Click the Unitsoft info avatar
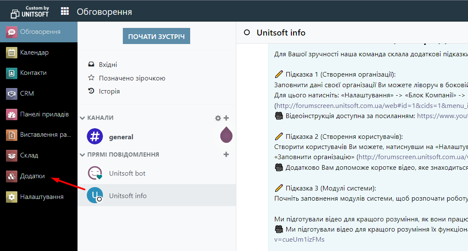The height and width of the screenshot is (251, 468). 95,195
